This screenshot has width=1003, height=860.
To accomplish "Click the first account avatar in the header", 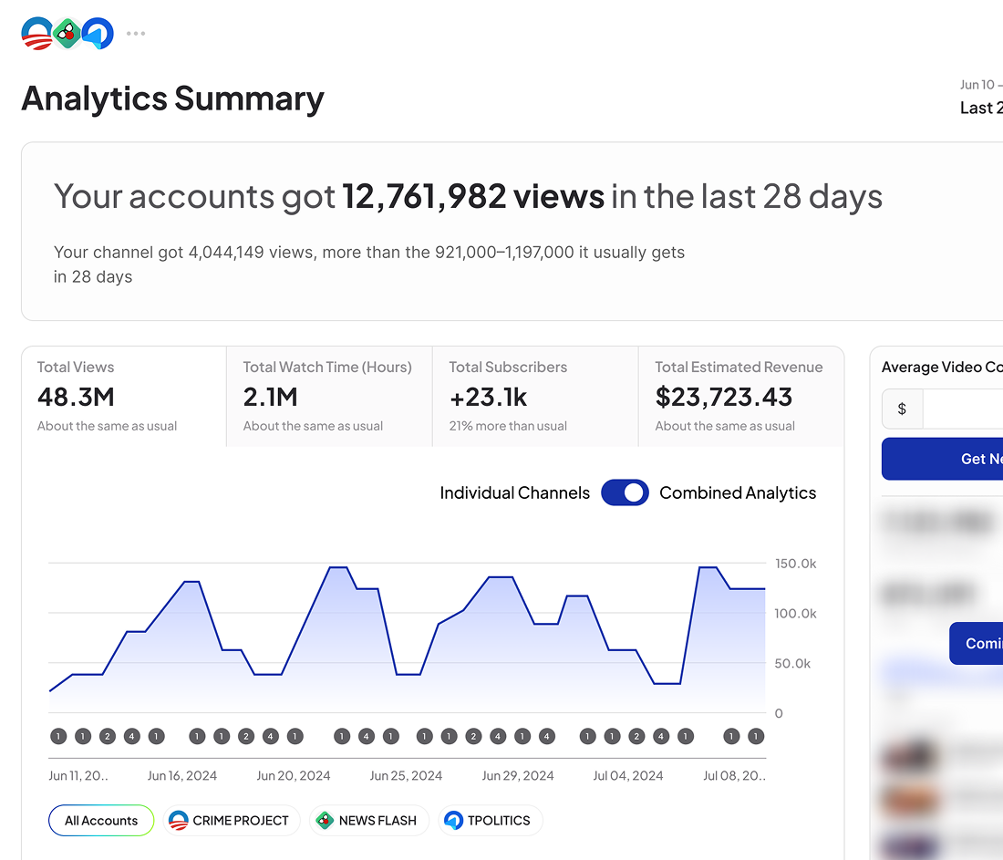I will click(37, 34).
